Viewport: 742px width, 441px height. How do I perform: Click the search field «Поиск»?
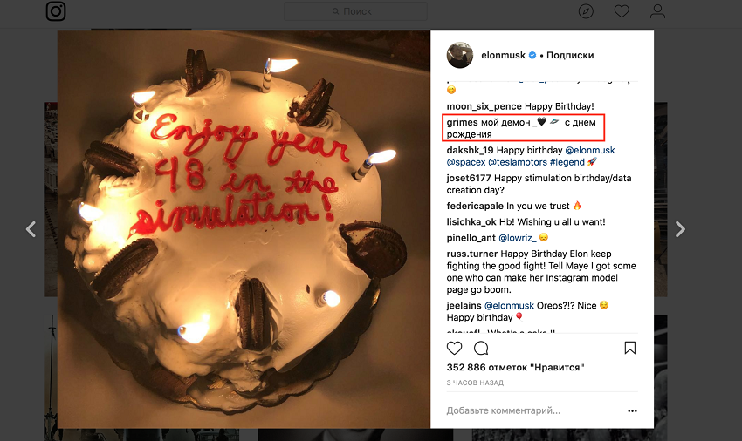tap(356, 11)
